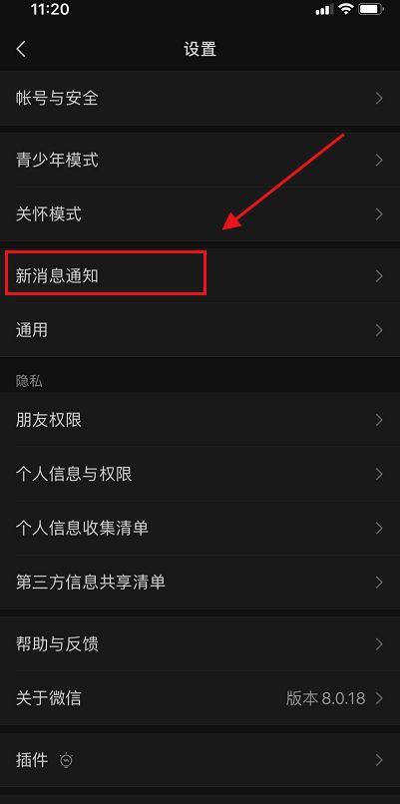
Task: Tap the cellular signal bars icon
Action: tap(324, 9)
